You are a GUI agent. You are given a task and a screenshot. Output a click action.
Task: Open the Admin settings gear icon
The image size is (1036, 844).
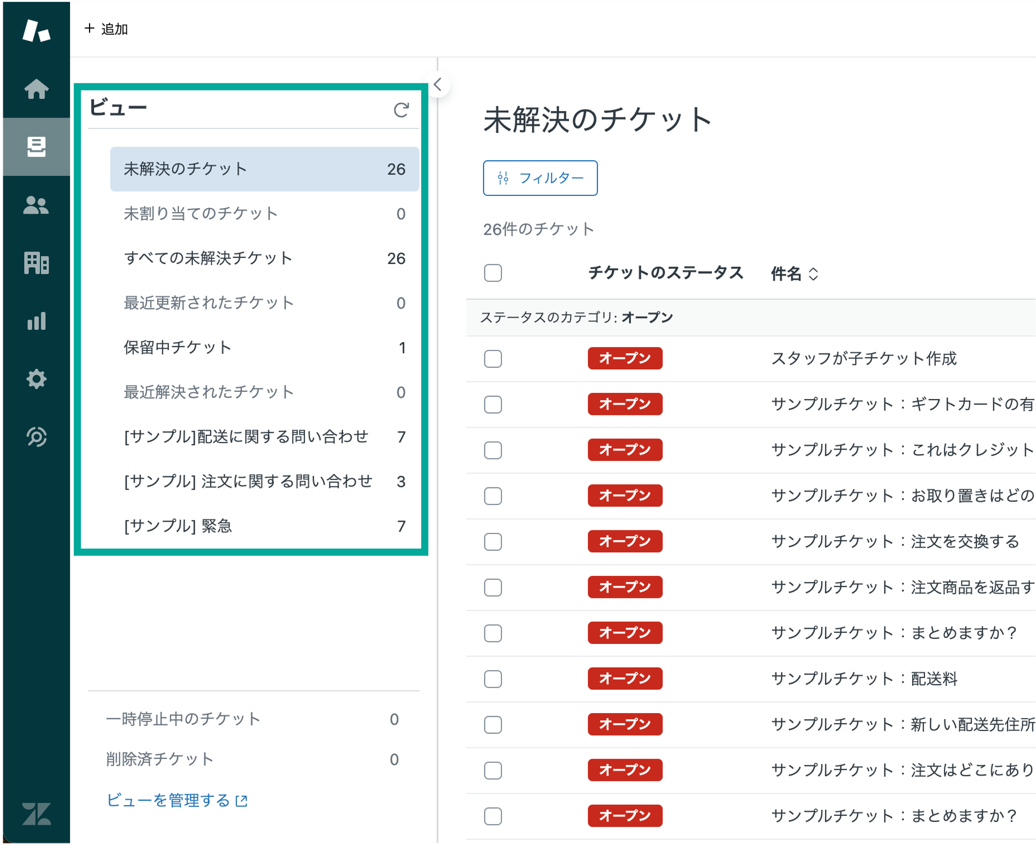click(36, 380)
